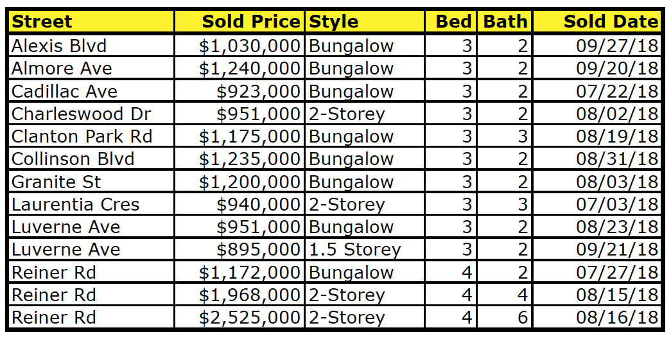Click the Bed column header
Viewport: 671px width, 339px height.
coord(451,21)
